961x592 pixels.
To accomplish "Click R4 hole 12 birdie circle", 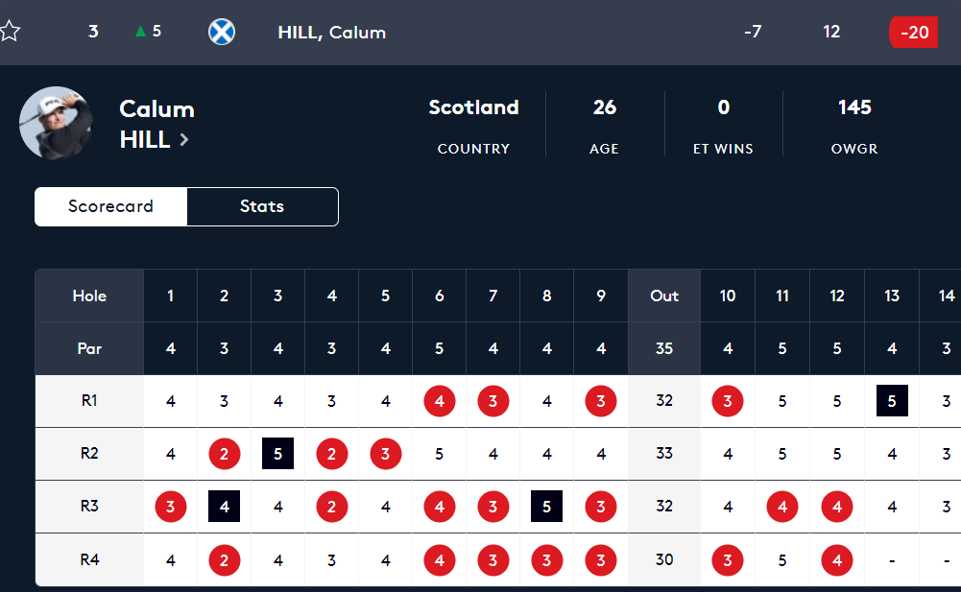I will coord(837,559).
